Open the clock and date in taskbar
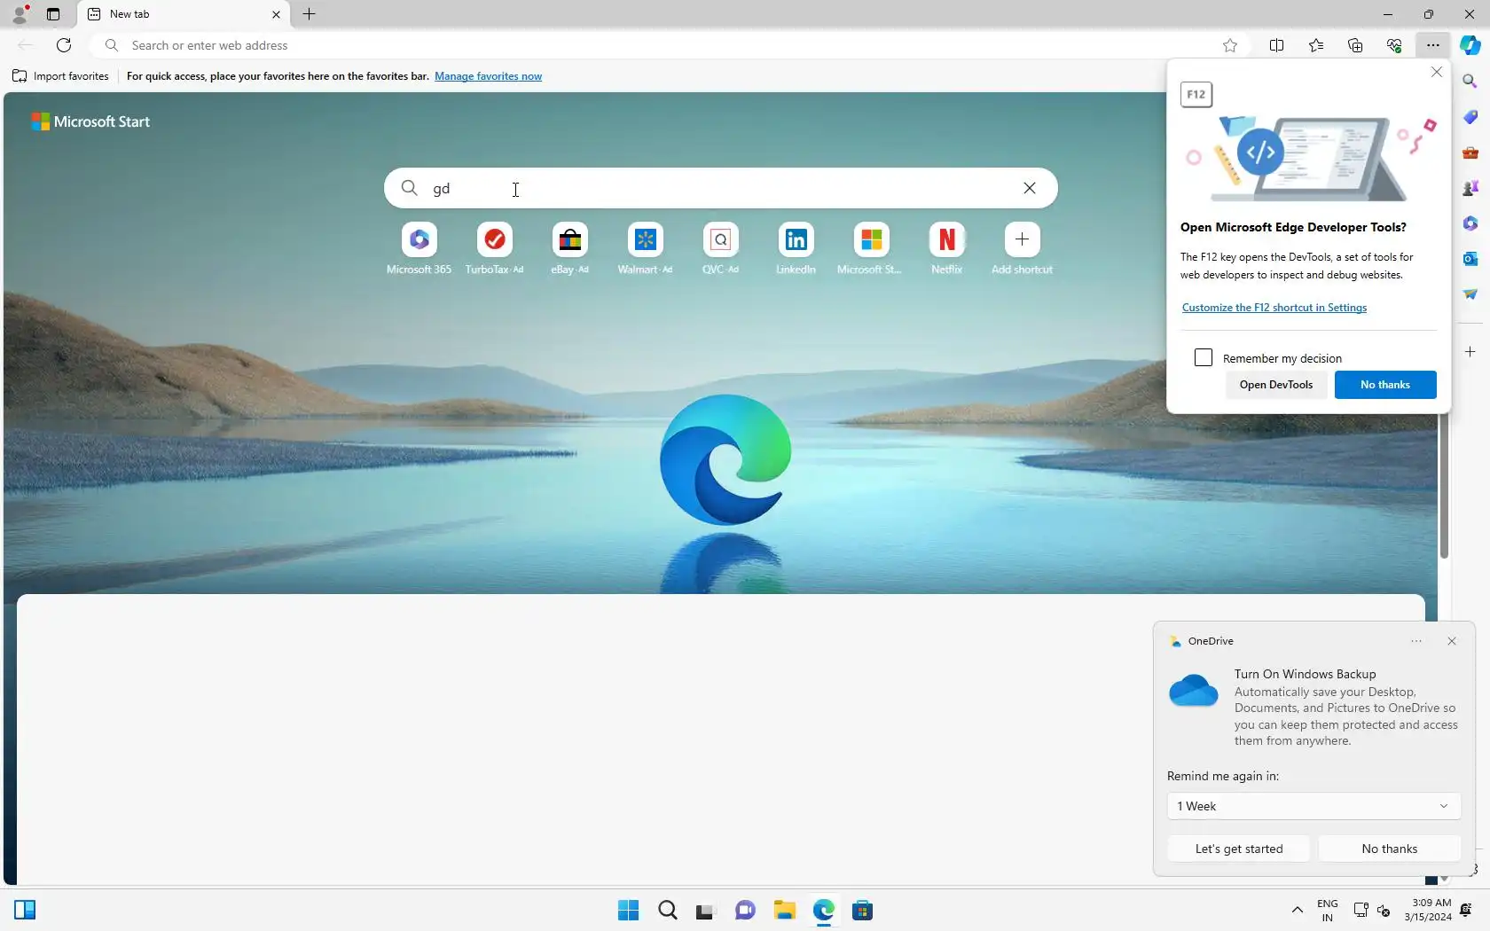This screenshot has height=931, width=1490. [1428, 910]
